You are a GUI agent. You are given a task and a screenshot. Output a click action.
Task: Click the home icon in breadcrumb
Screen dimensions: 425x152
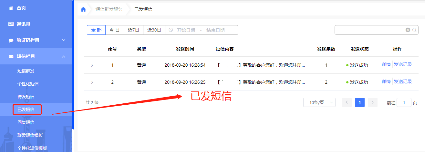[83, 9]
